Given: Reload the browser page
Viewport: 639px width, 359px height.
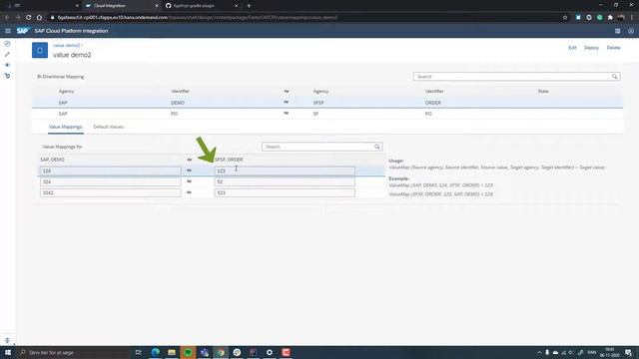Looking at the screenshot, I should [29, 18].
